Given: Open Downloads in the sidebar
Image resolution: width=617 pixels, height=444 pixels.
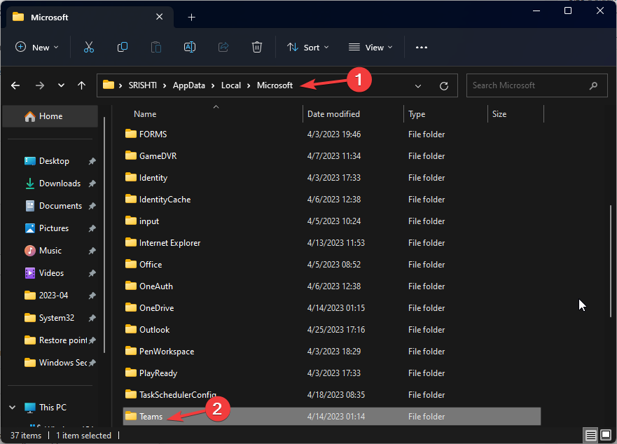Looking at the screenshot, I should point(60,183).
